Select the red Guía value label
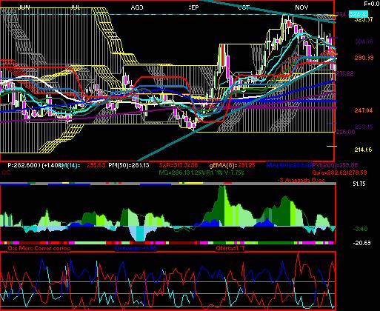This screenshot has width=380, height=311. pos(339,173)
